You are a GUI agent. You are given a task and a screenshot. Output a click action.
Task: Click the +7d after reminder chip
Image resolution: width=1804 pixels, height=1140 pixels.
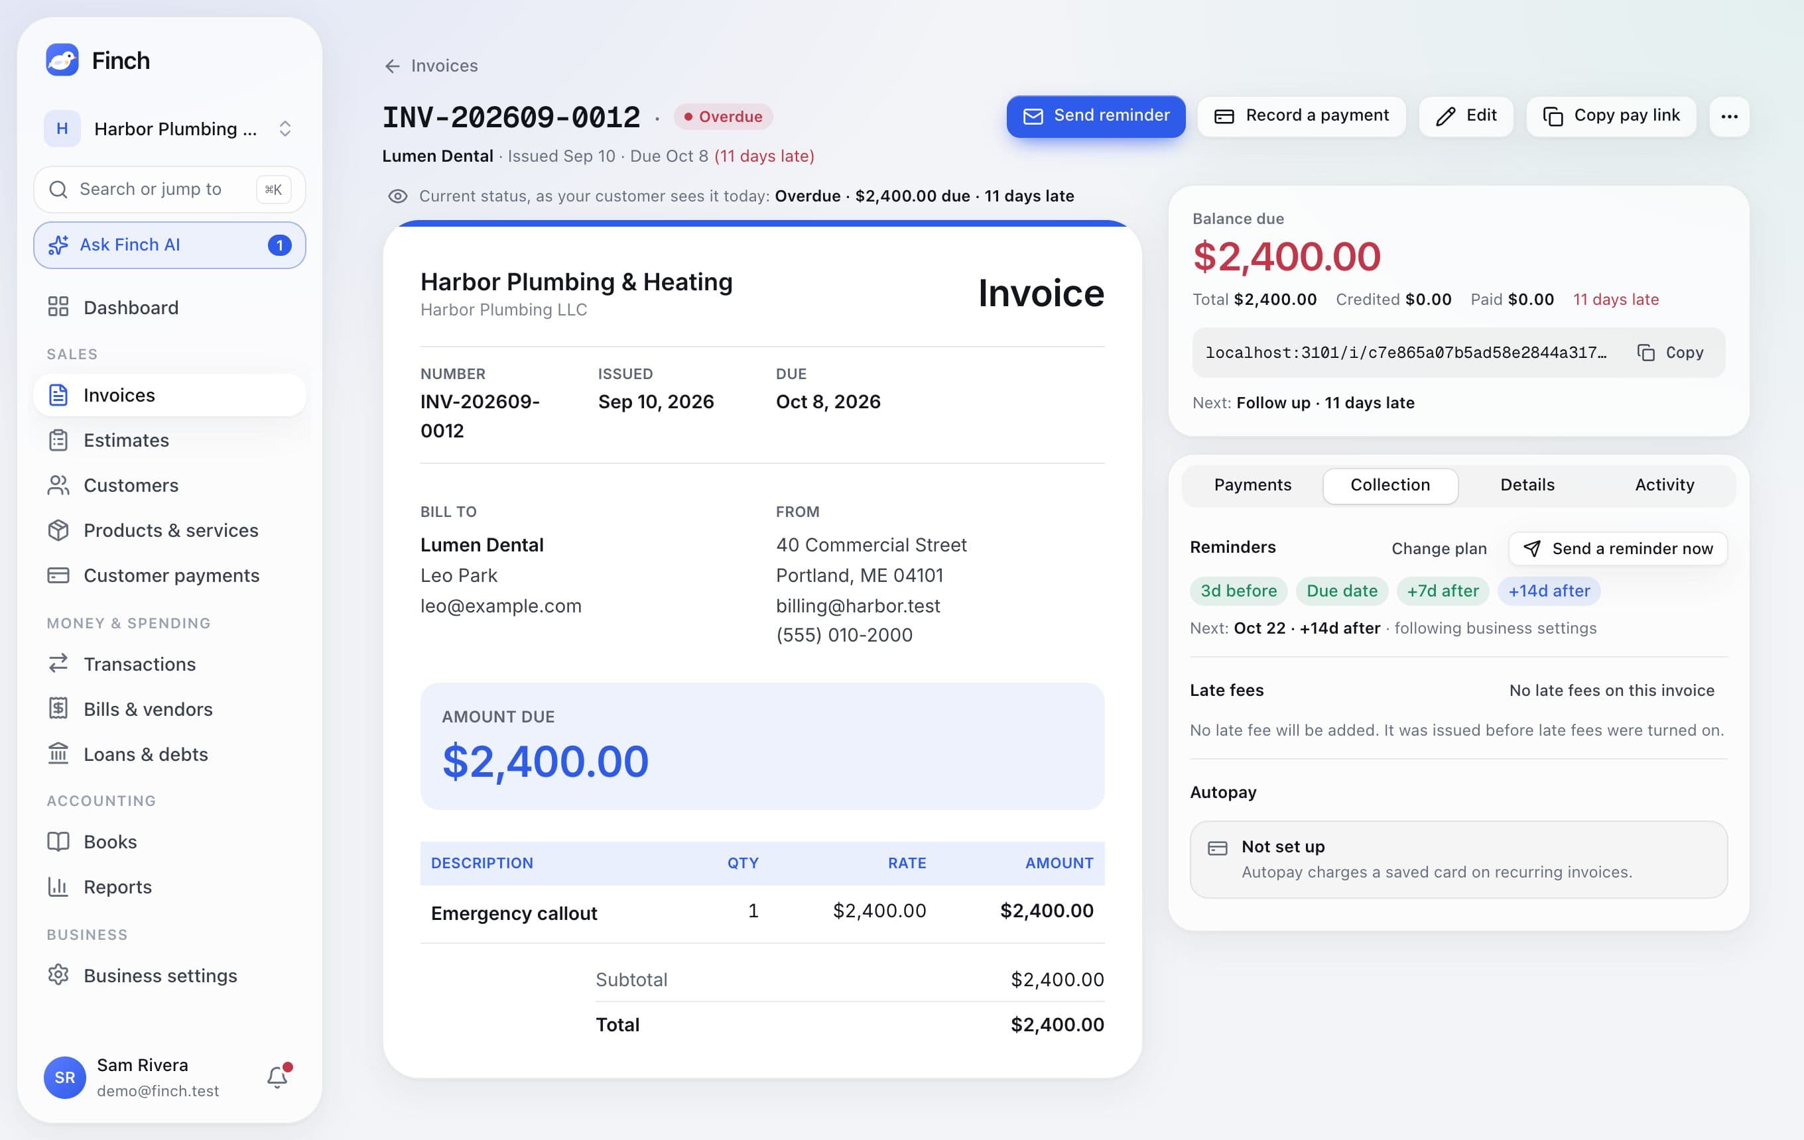coord(1443,591)
